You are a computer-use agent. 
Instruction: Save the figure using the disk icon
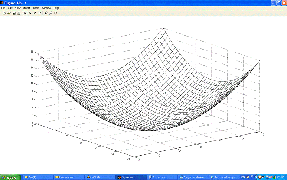click(14, 13)
